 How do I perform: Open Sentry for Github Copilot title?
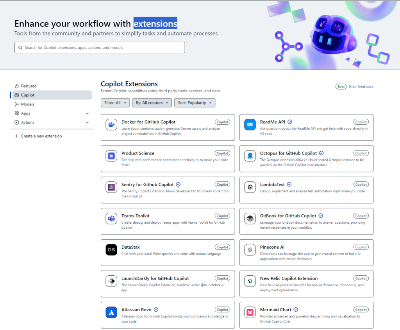pyautogui.click(x=147, y=185)
